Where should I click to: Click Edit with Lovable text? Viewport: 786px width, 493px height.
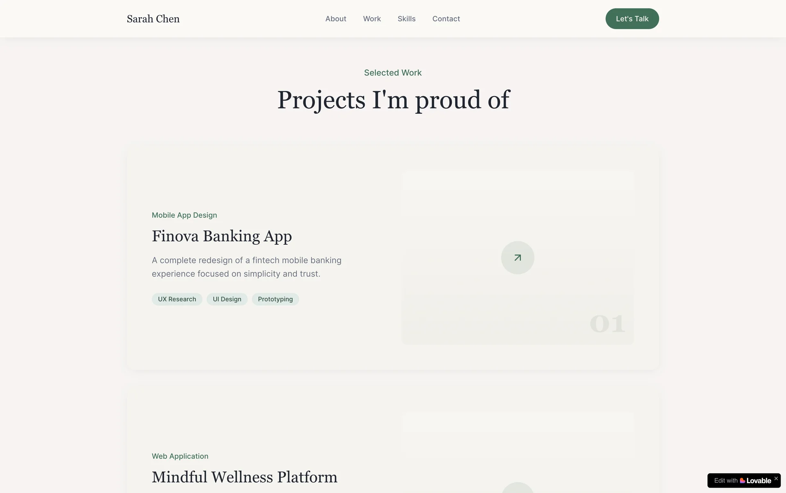click(x=725, y=481)
